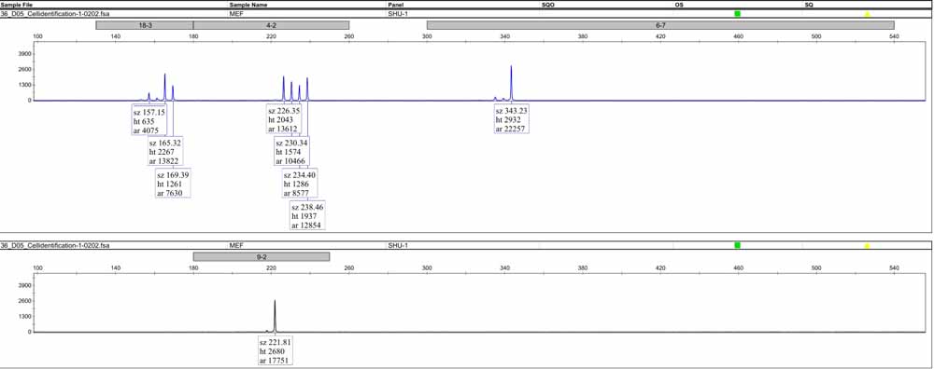Viewport: 934px width, 369px height.
Task: Click the tall blue peak near 343
Action: coord(511,82)
